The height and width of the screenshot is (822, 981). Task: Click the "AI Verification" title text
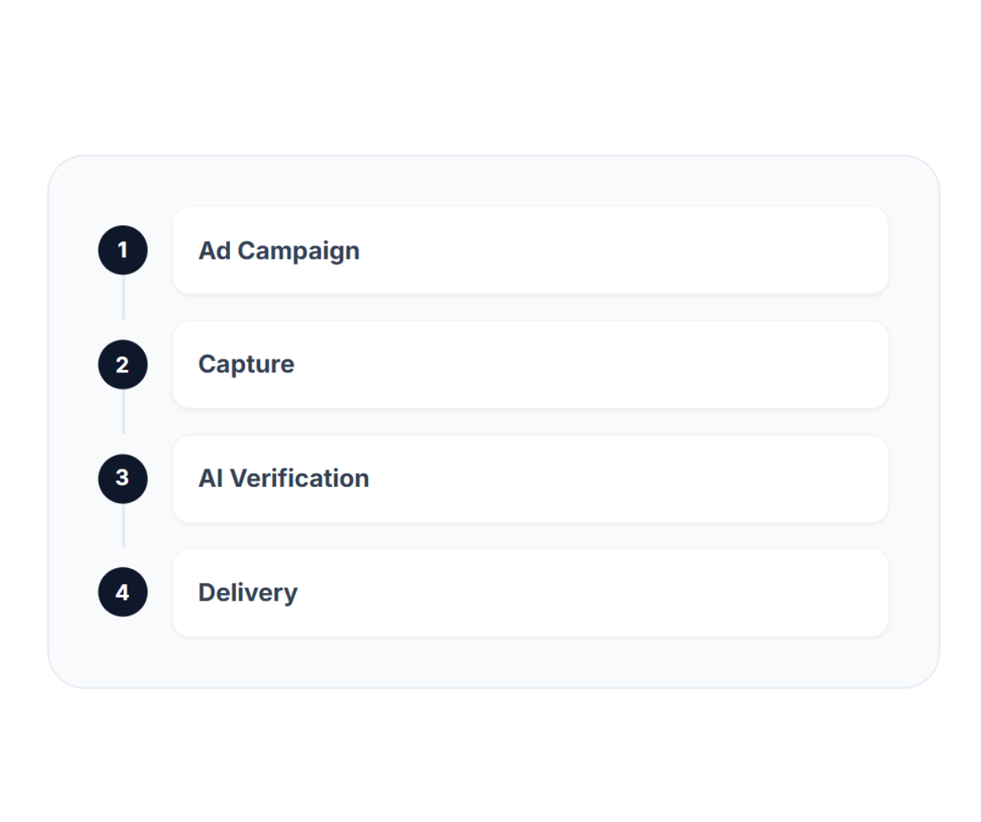point(283,478)
